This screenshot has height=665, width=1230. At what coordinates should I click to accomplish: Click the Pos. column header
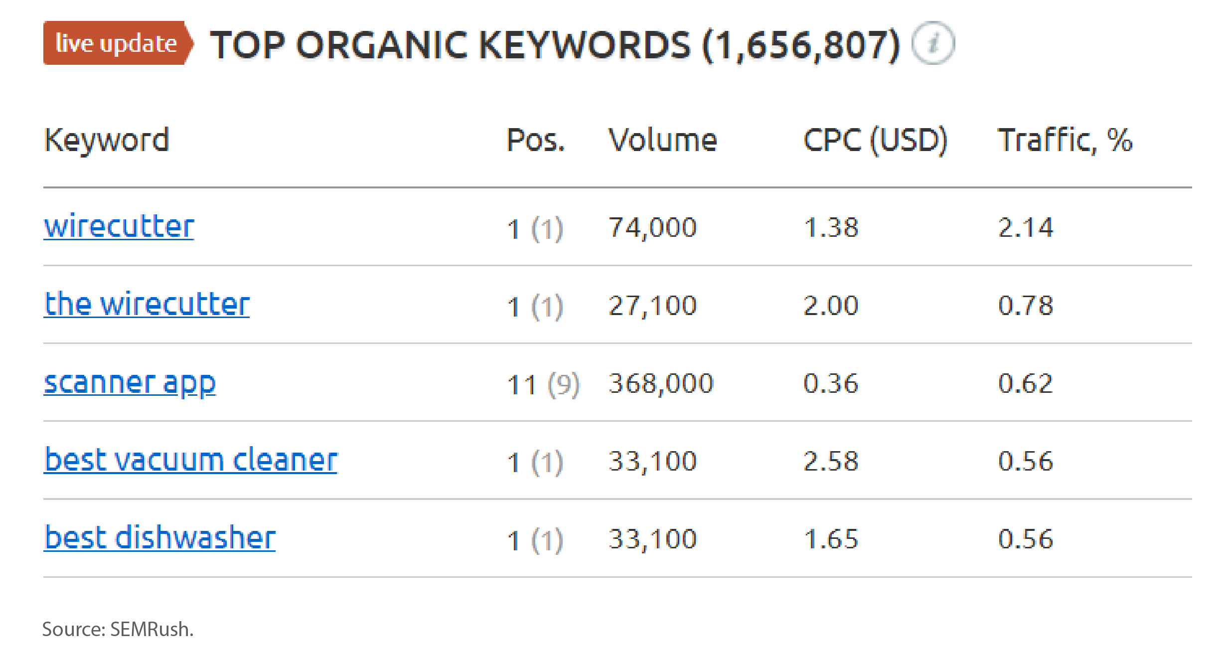(535, 140)
